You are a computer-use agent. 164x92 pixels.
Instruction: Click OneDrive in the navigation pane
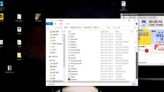54,56
